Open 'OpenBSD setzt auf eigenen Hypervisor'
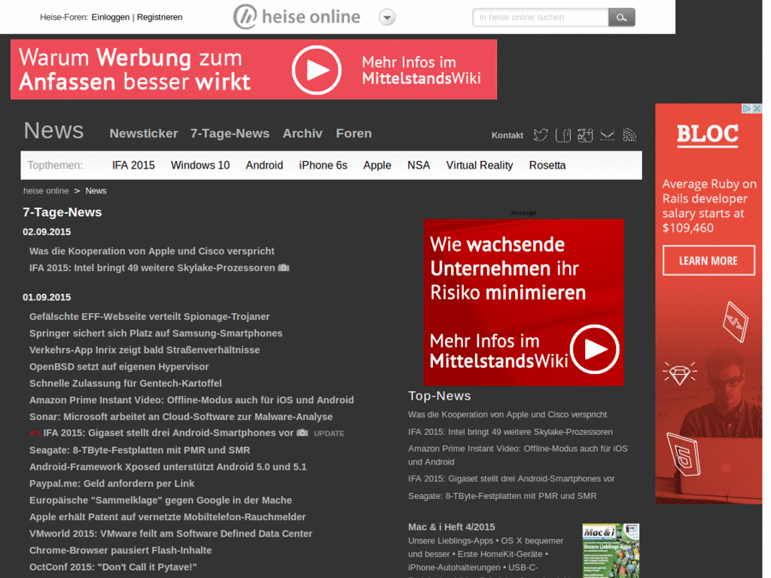 click(119, 367)
